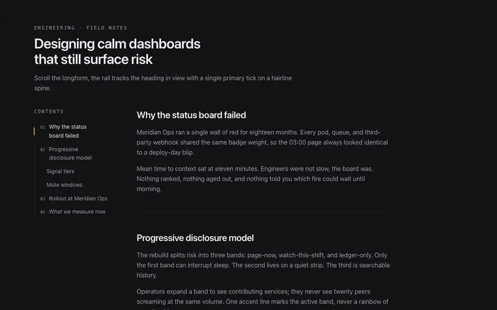Click the '04' index number in contents

[42, 212]
